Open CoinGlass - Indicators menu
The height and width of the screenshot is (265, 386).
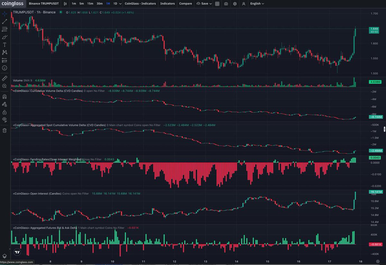point(140,4)
